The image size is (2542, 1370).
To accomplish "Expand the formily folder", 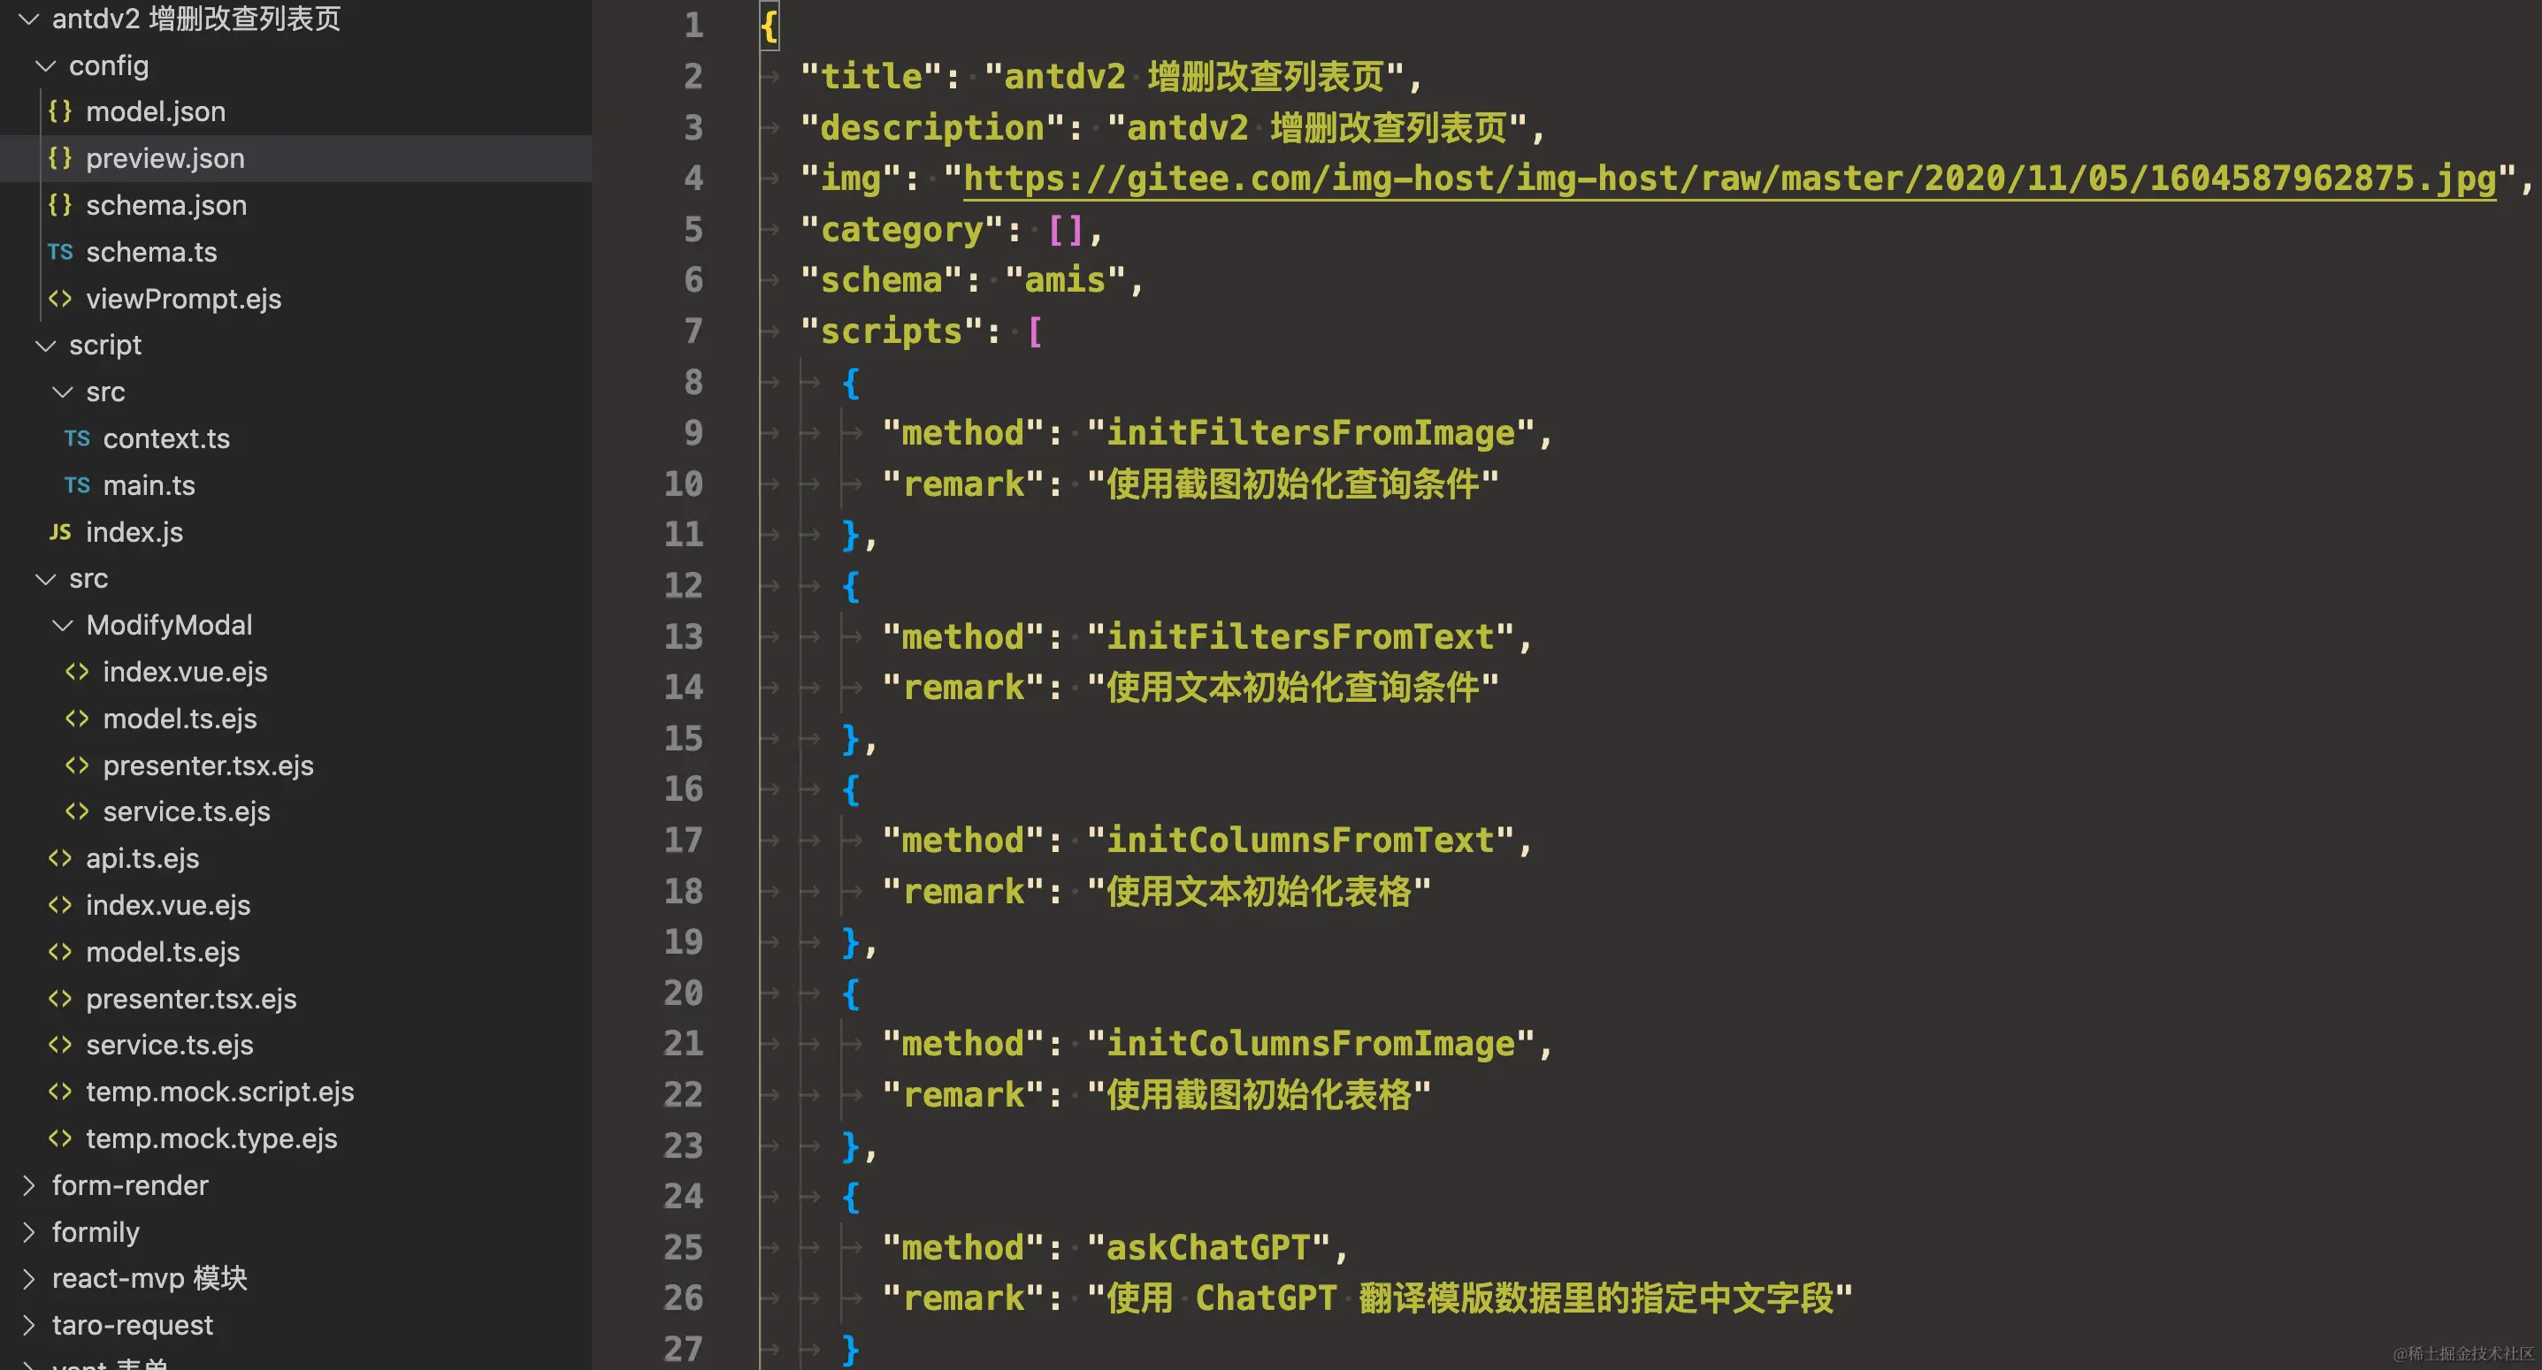I will point(28,1232).
